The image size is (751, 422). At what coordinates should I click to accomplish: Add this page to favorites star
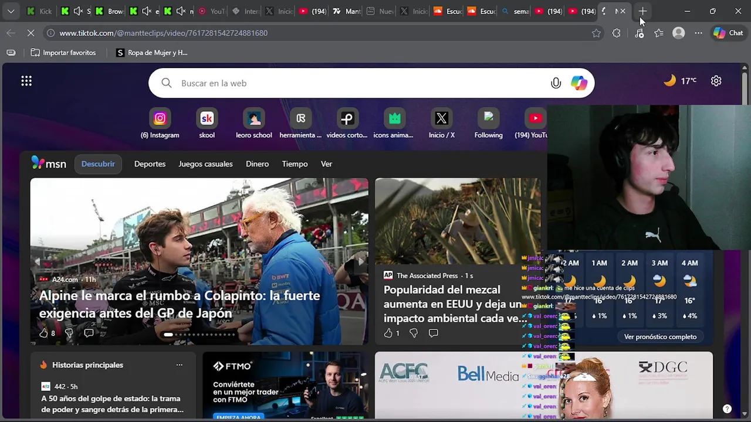point(596,33)
